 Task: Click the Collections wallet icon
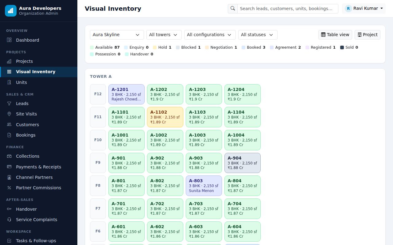point(9,156)
